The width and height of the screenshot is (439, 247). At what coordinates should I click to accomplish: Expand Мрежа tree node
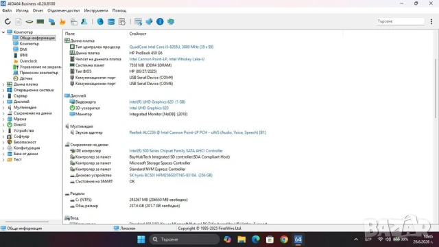click(3, 119)
